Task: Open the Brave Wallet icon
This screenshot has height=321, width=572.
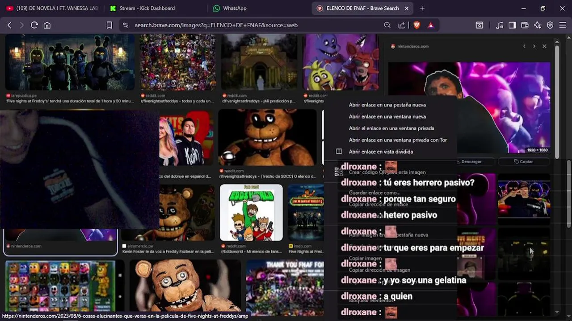Action: click(525, 25)
